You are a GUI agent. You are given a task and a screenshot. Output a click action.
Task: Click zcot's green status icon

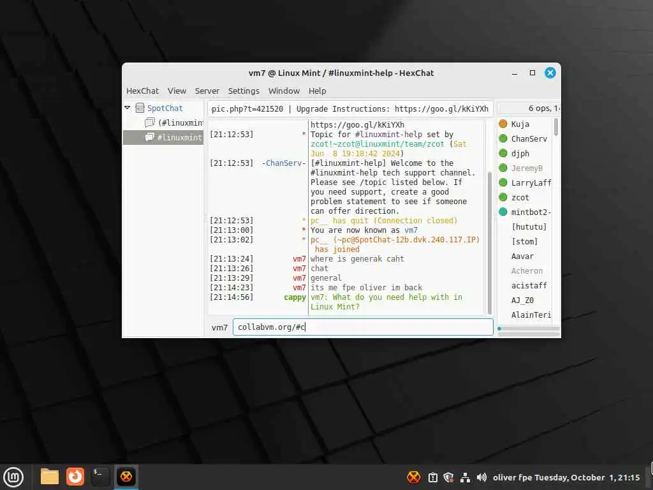click(x=503, y=197)
